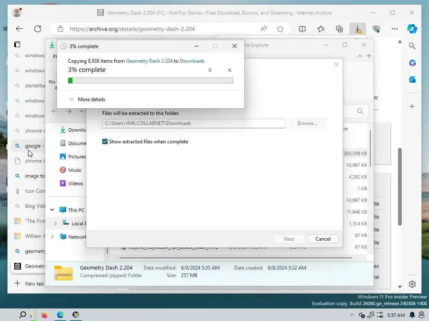
Task: Open Edge split screen icon
Action: point(302,29)
